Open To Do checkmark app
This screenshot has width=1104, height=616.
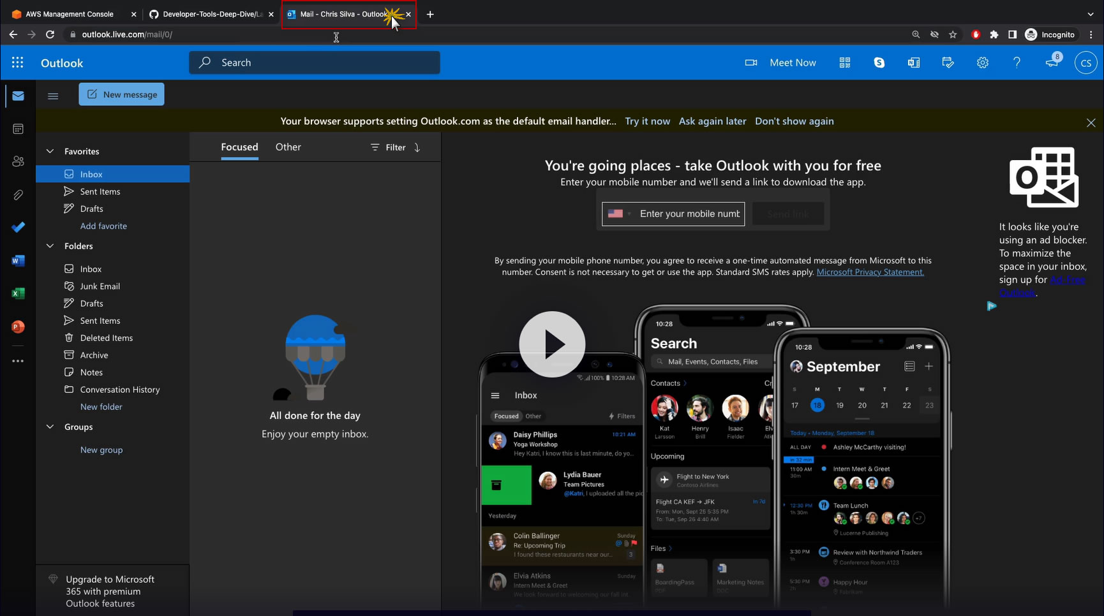click(18, 228)
